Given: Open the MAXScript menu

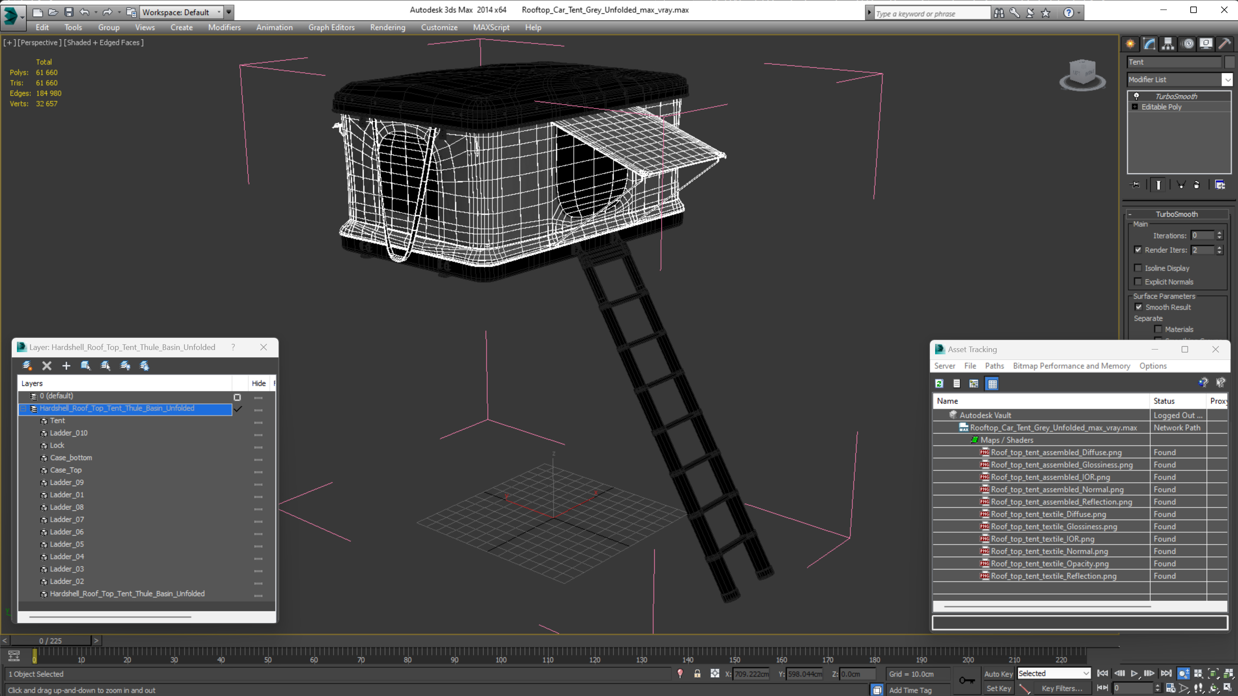Looking at the screenshot, I should tap(491, 27).
